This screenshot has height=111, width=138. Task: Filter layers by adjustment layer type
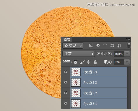click(x=98, y=45)
